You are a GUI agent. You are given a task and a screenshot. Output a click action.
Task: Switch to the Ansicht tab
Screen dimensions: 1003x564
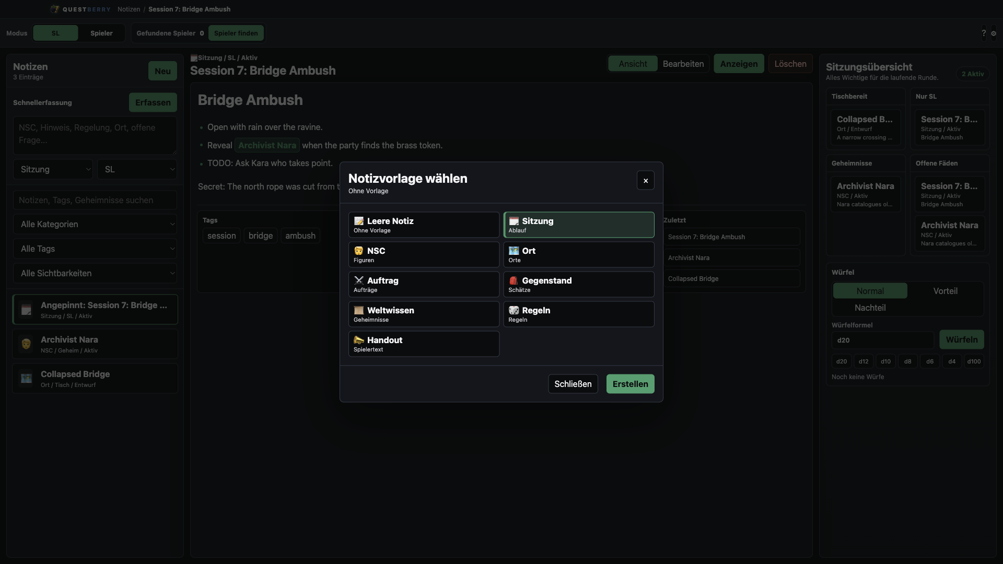pyautogui.click(x=633, y=64)
